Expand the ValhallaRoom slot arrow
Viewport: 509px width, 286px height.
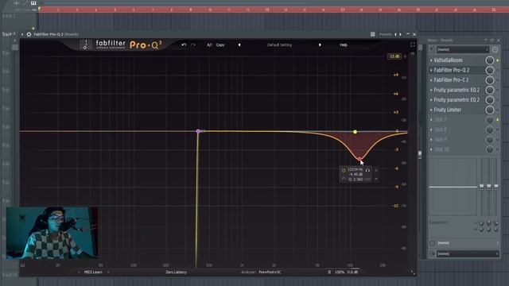431,60
